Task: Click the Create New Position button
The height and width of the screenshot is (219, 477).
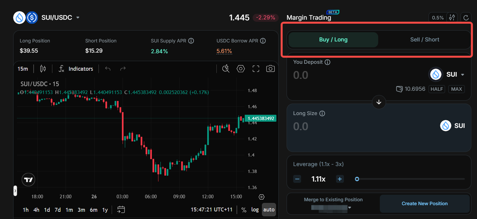Action: point(424,204)
